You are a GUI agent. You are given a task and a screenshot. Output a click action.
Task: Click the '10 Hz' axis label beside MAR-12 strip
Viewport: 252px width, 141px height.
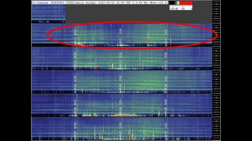[x=216, y=18]
